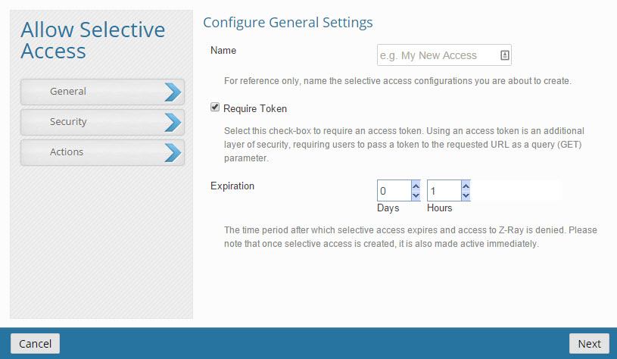The width and height of the screenshot is (617, 359).
Task: Uncheck the Require Token checkbox
Action: pyautogui.click(x=215, y=108)
